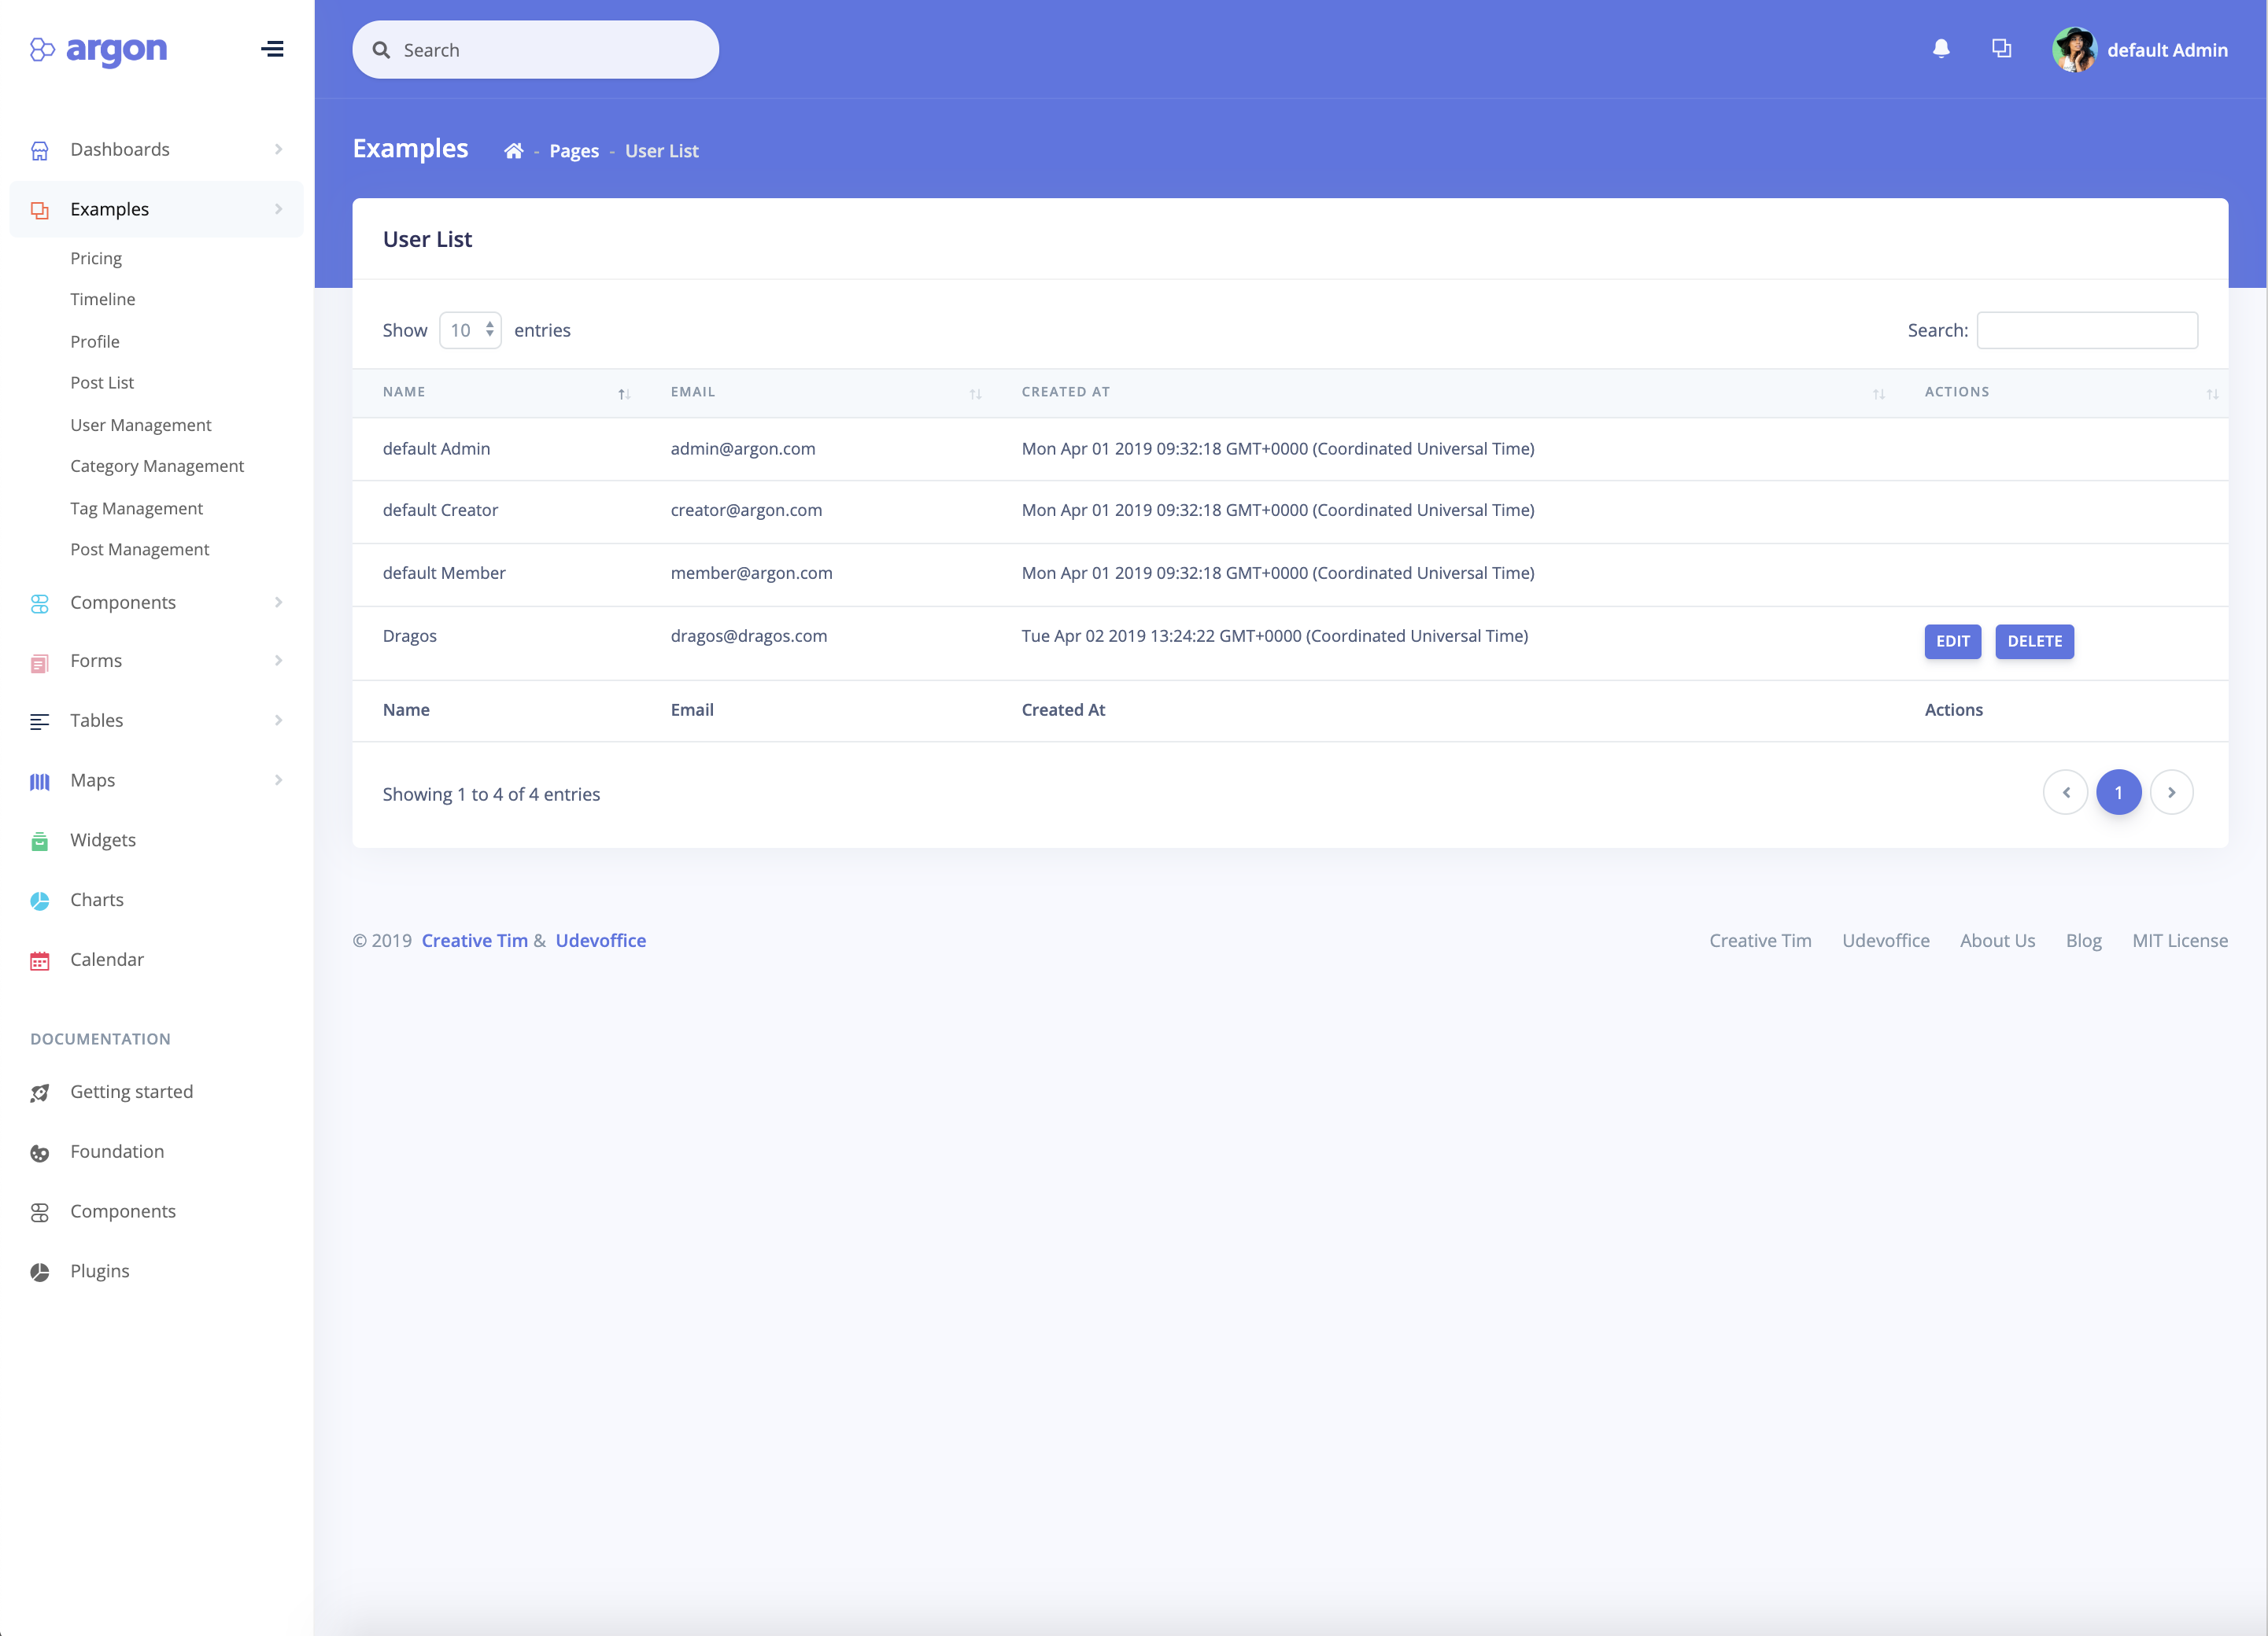The height and width of the screenshot is (1636, 2268).
Task: Select entries count dropdown showing 10
Action: coord(468,329)
